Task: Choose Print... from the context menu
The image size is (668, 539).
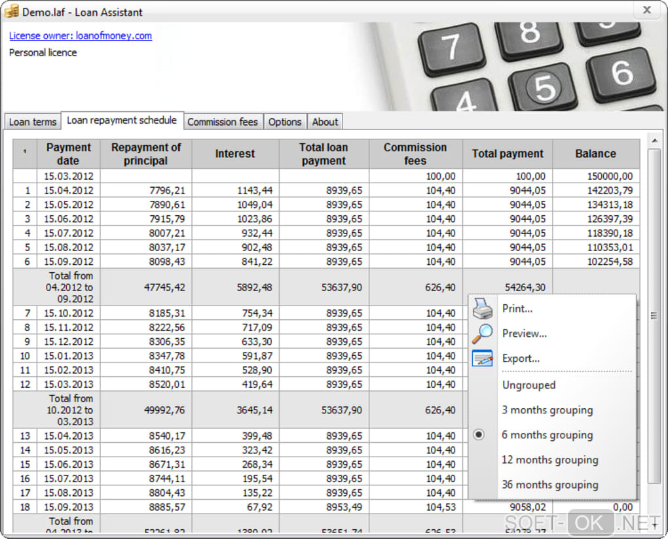Action: [517, 309]
